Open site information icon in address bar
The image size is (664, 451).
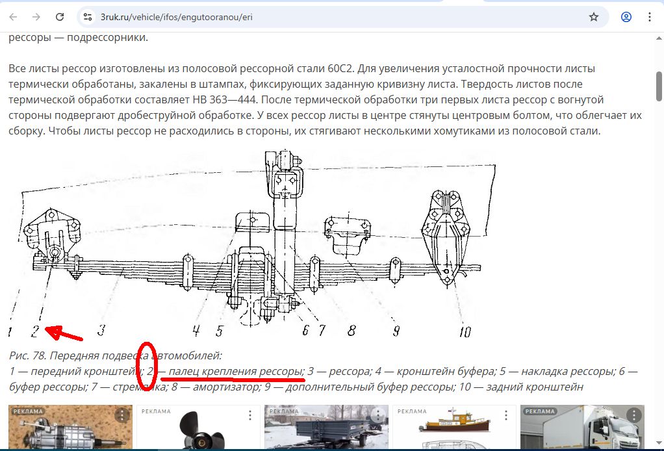coord(88,17)
